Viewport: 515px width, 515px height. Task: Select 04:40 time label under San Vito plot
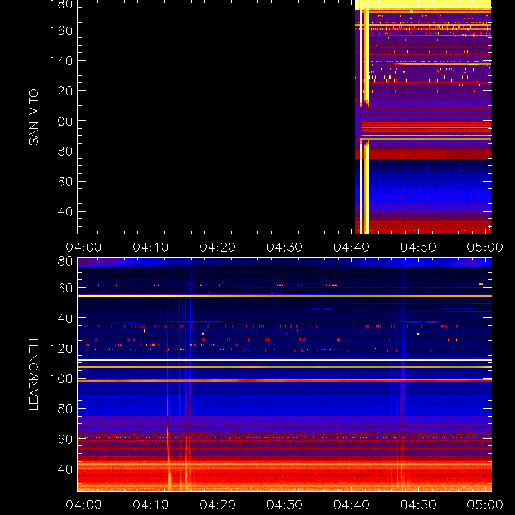point(351,247)
